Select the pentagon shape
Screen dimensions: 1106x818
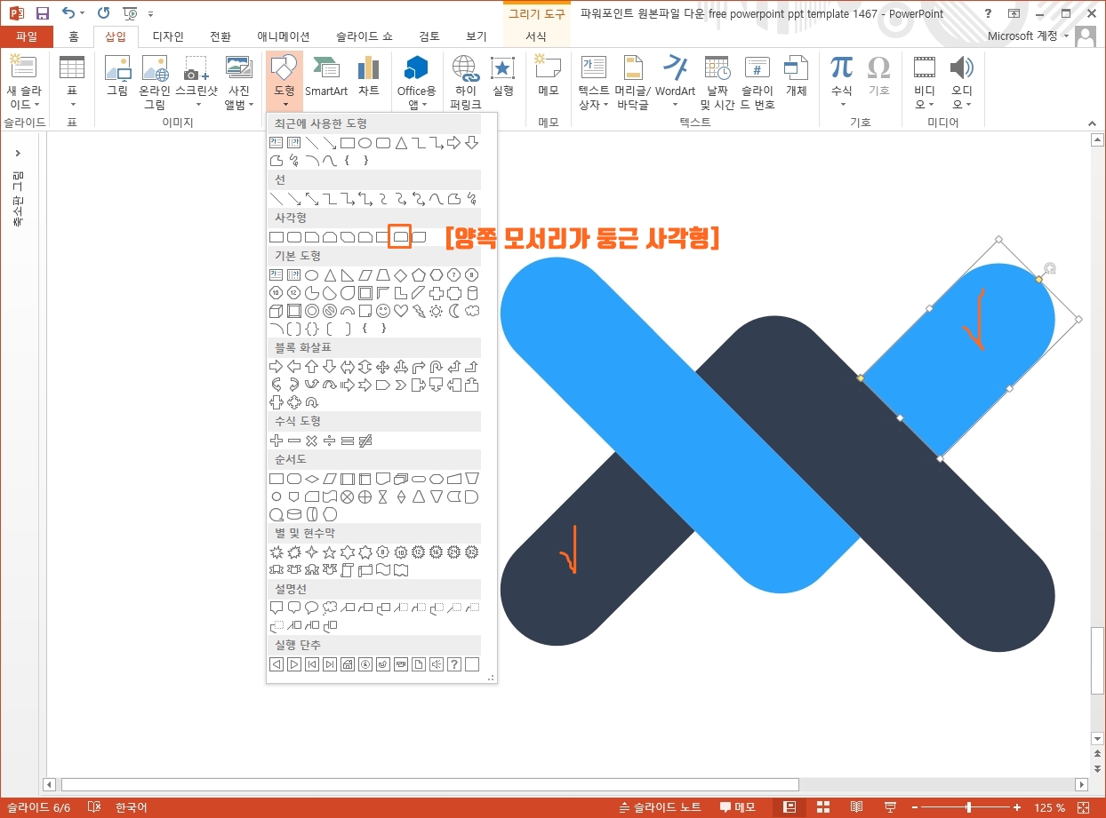pyautogui.click(x=418, y=274)
